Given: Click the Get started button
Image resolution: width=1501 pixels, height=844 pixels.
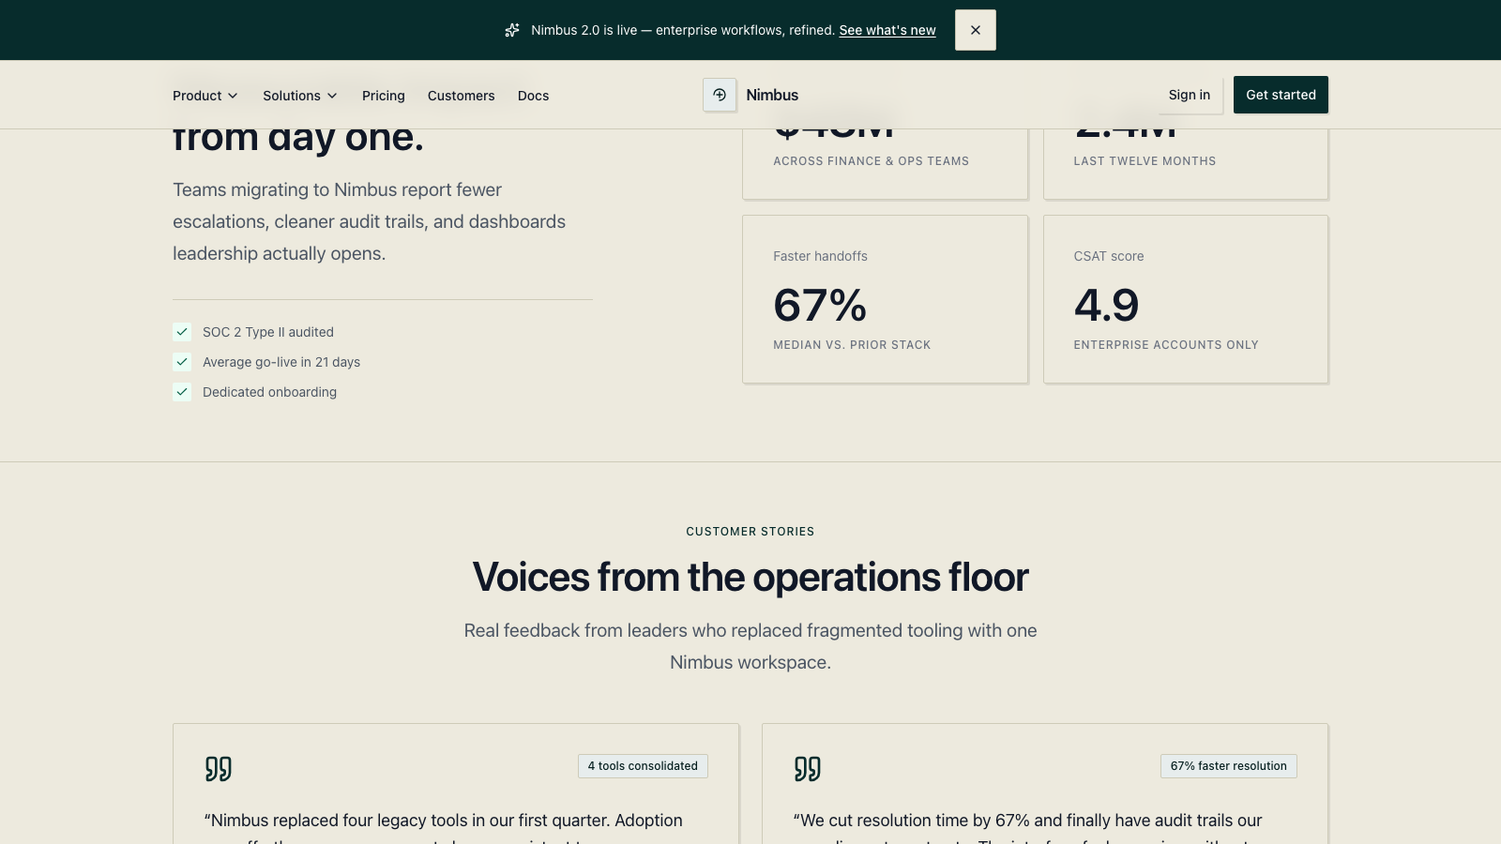Looking at the screenshot, I should [x=1281, y=95].
